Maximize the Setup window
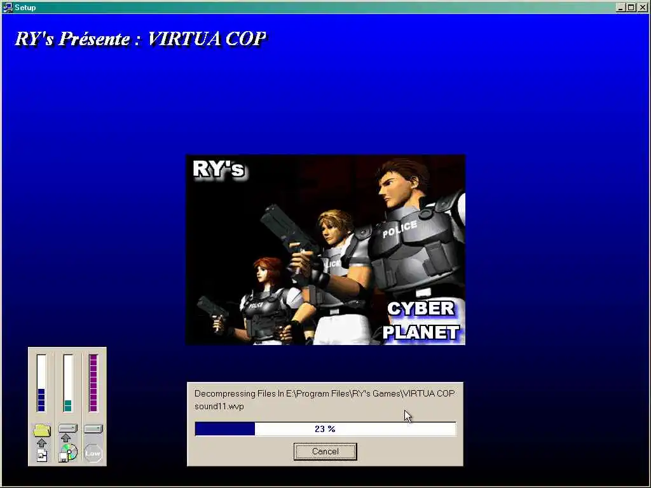Image resolution: width=651 pixels, height=488 pixels. [631, 8]
